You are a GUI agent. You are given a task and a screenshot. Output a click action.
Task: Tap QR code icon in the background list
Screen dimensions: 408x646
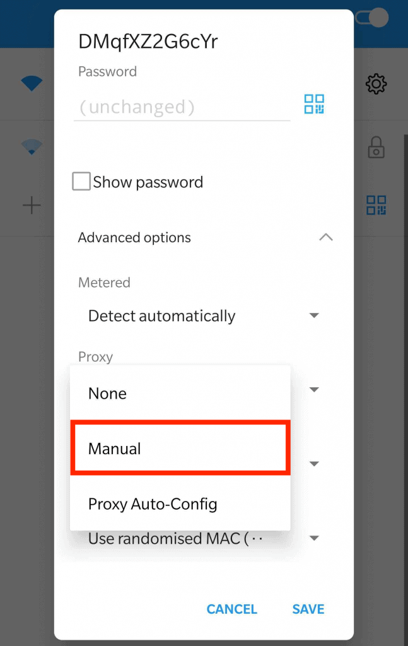click(376, 205)
